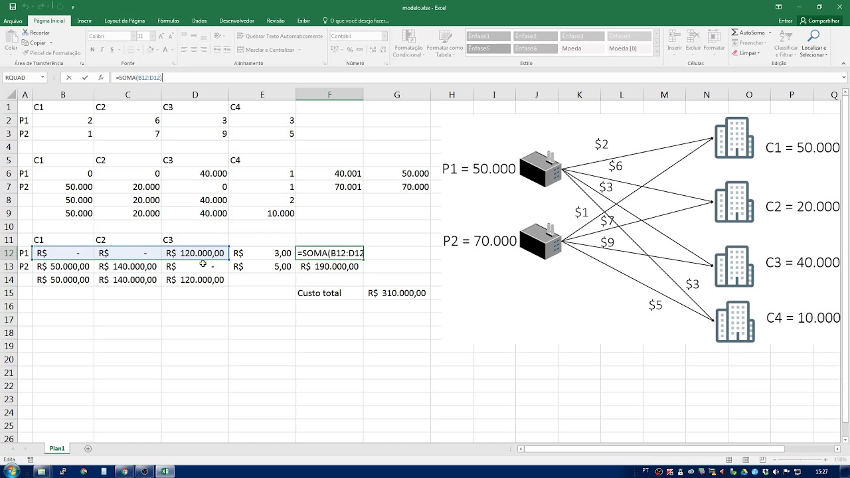Click the Entrar sign-in link
Screen dimensions: 850x478
pos(786,21)
